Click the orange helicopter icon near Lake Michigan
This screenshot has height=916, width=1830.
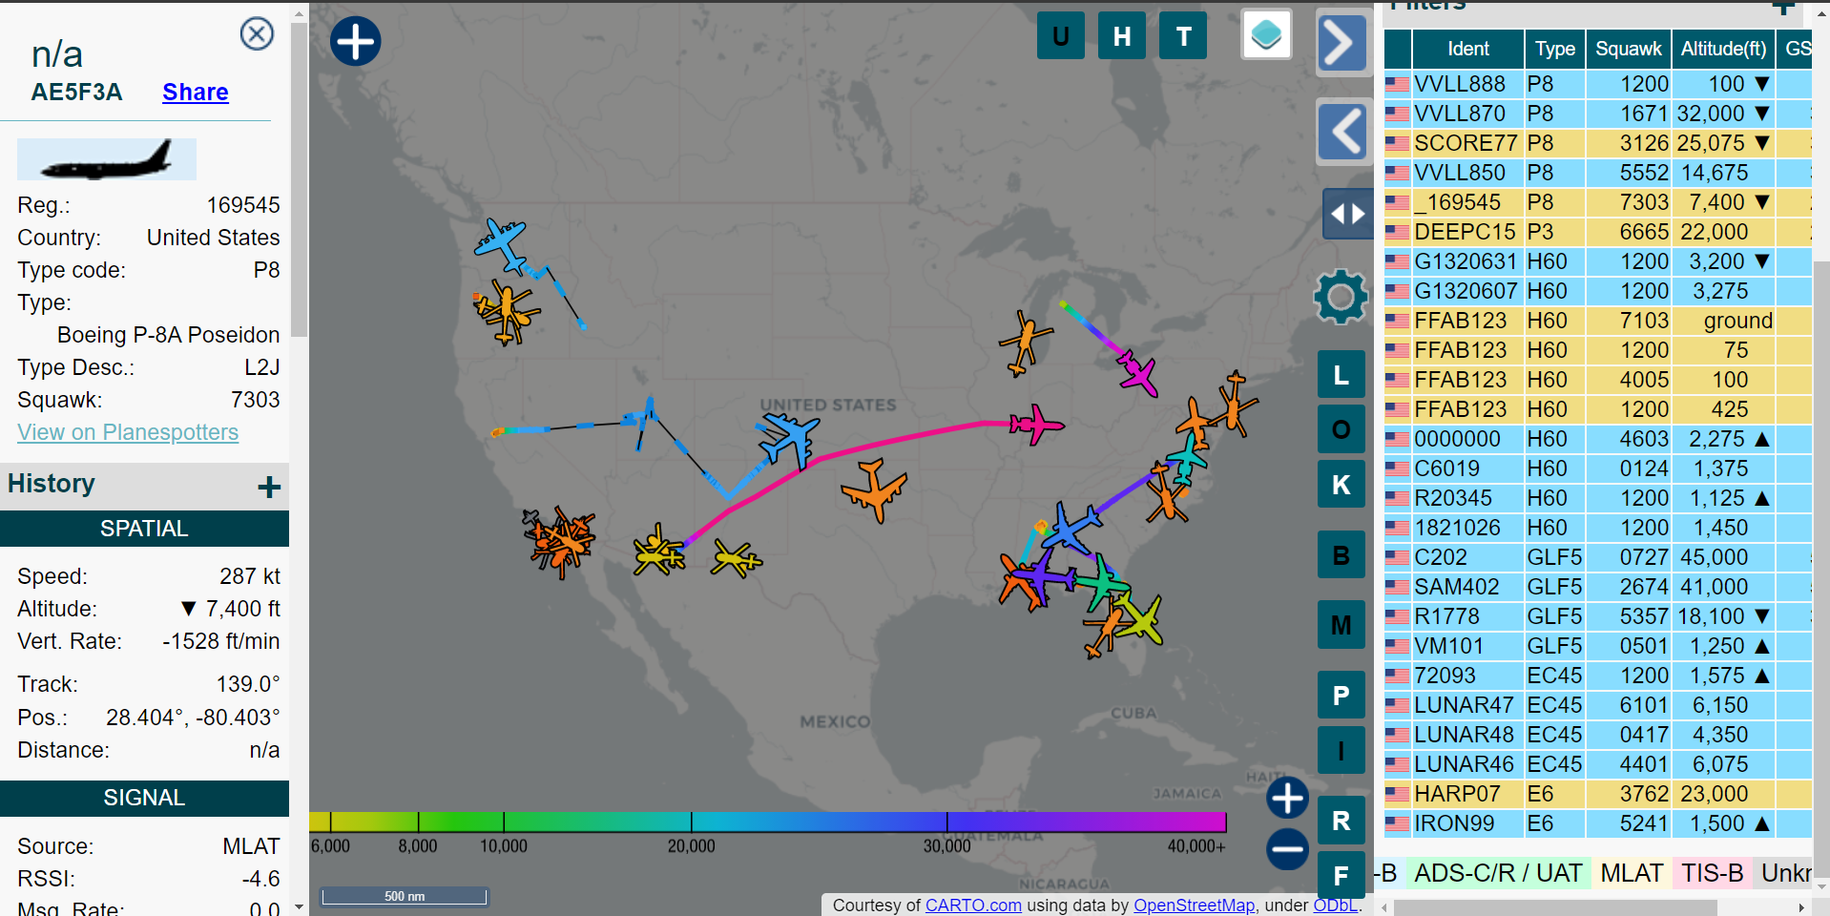[x=1025, y=343]
